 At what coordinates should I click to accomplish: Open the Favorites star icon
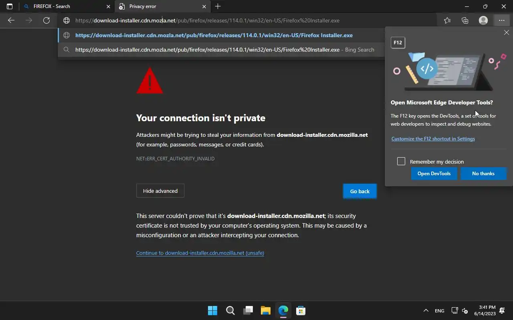click(x=447, y=20)
